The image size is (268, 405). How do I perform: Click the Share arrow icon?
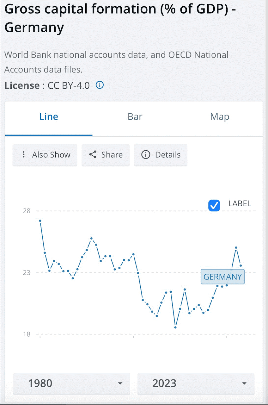coord(93,155)
